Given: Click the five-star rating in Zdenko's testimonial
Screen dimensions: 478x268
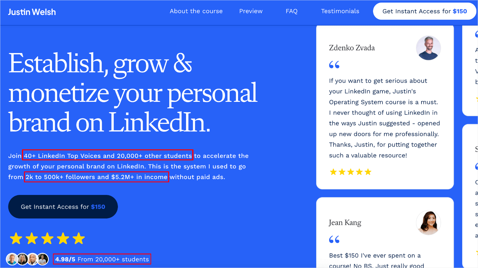Looking at the screenshot, I should tap(350, 172).
